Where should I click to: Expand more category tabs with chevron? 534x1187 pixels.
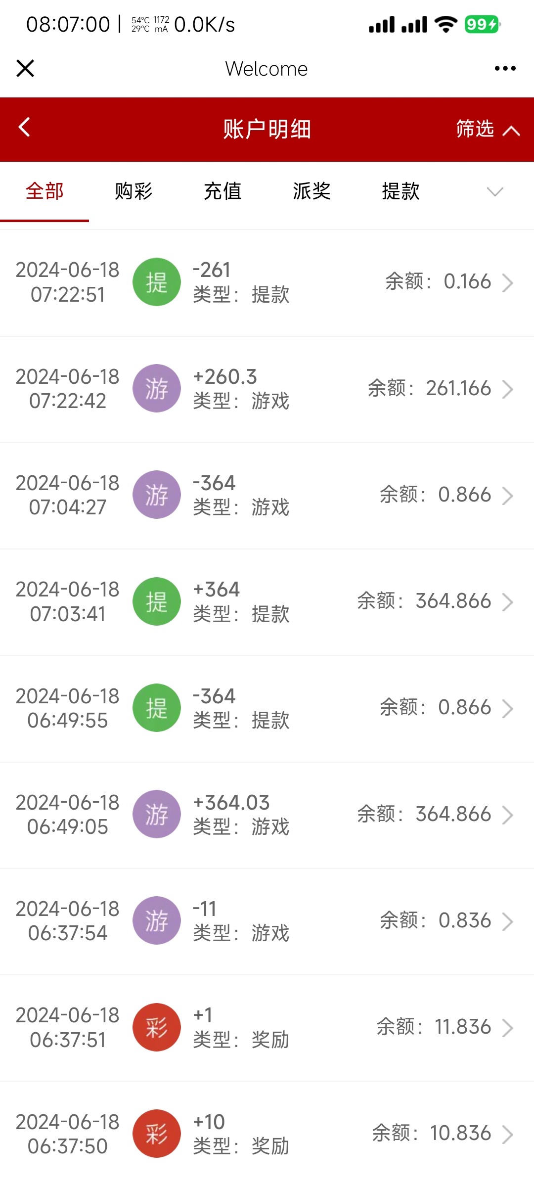pyautogui.click(x=494, y=191)
